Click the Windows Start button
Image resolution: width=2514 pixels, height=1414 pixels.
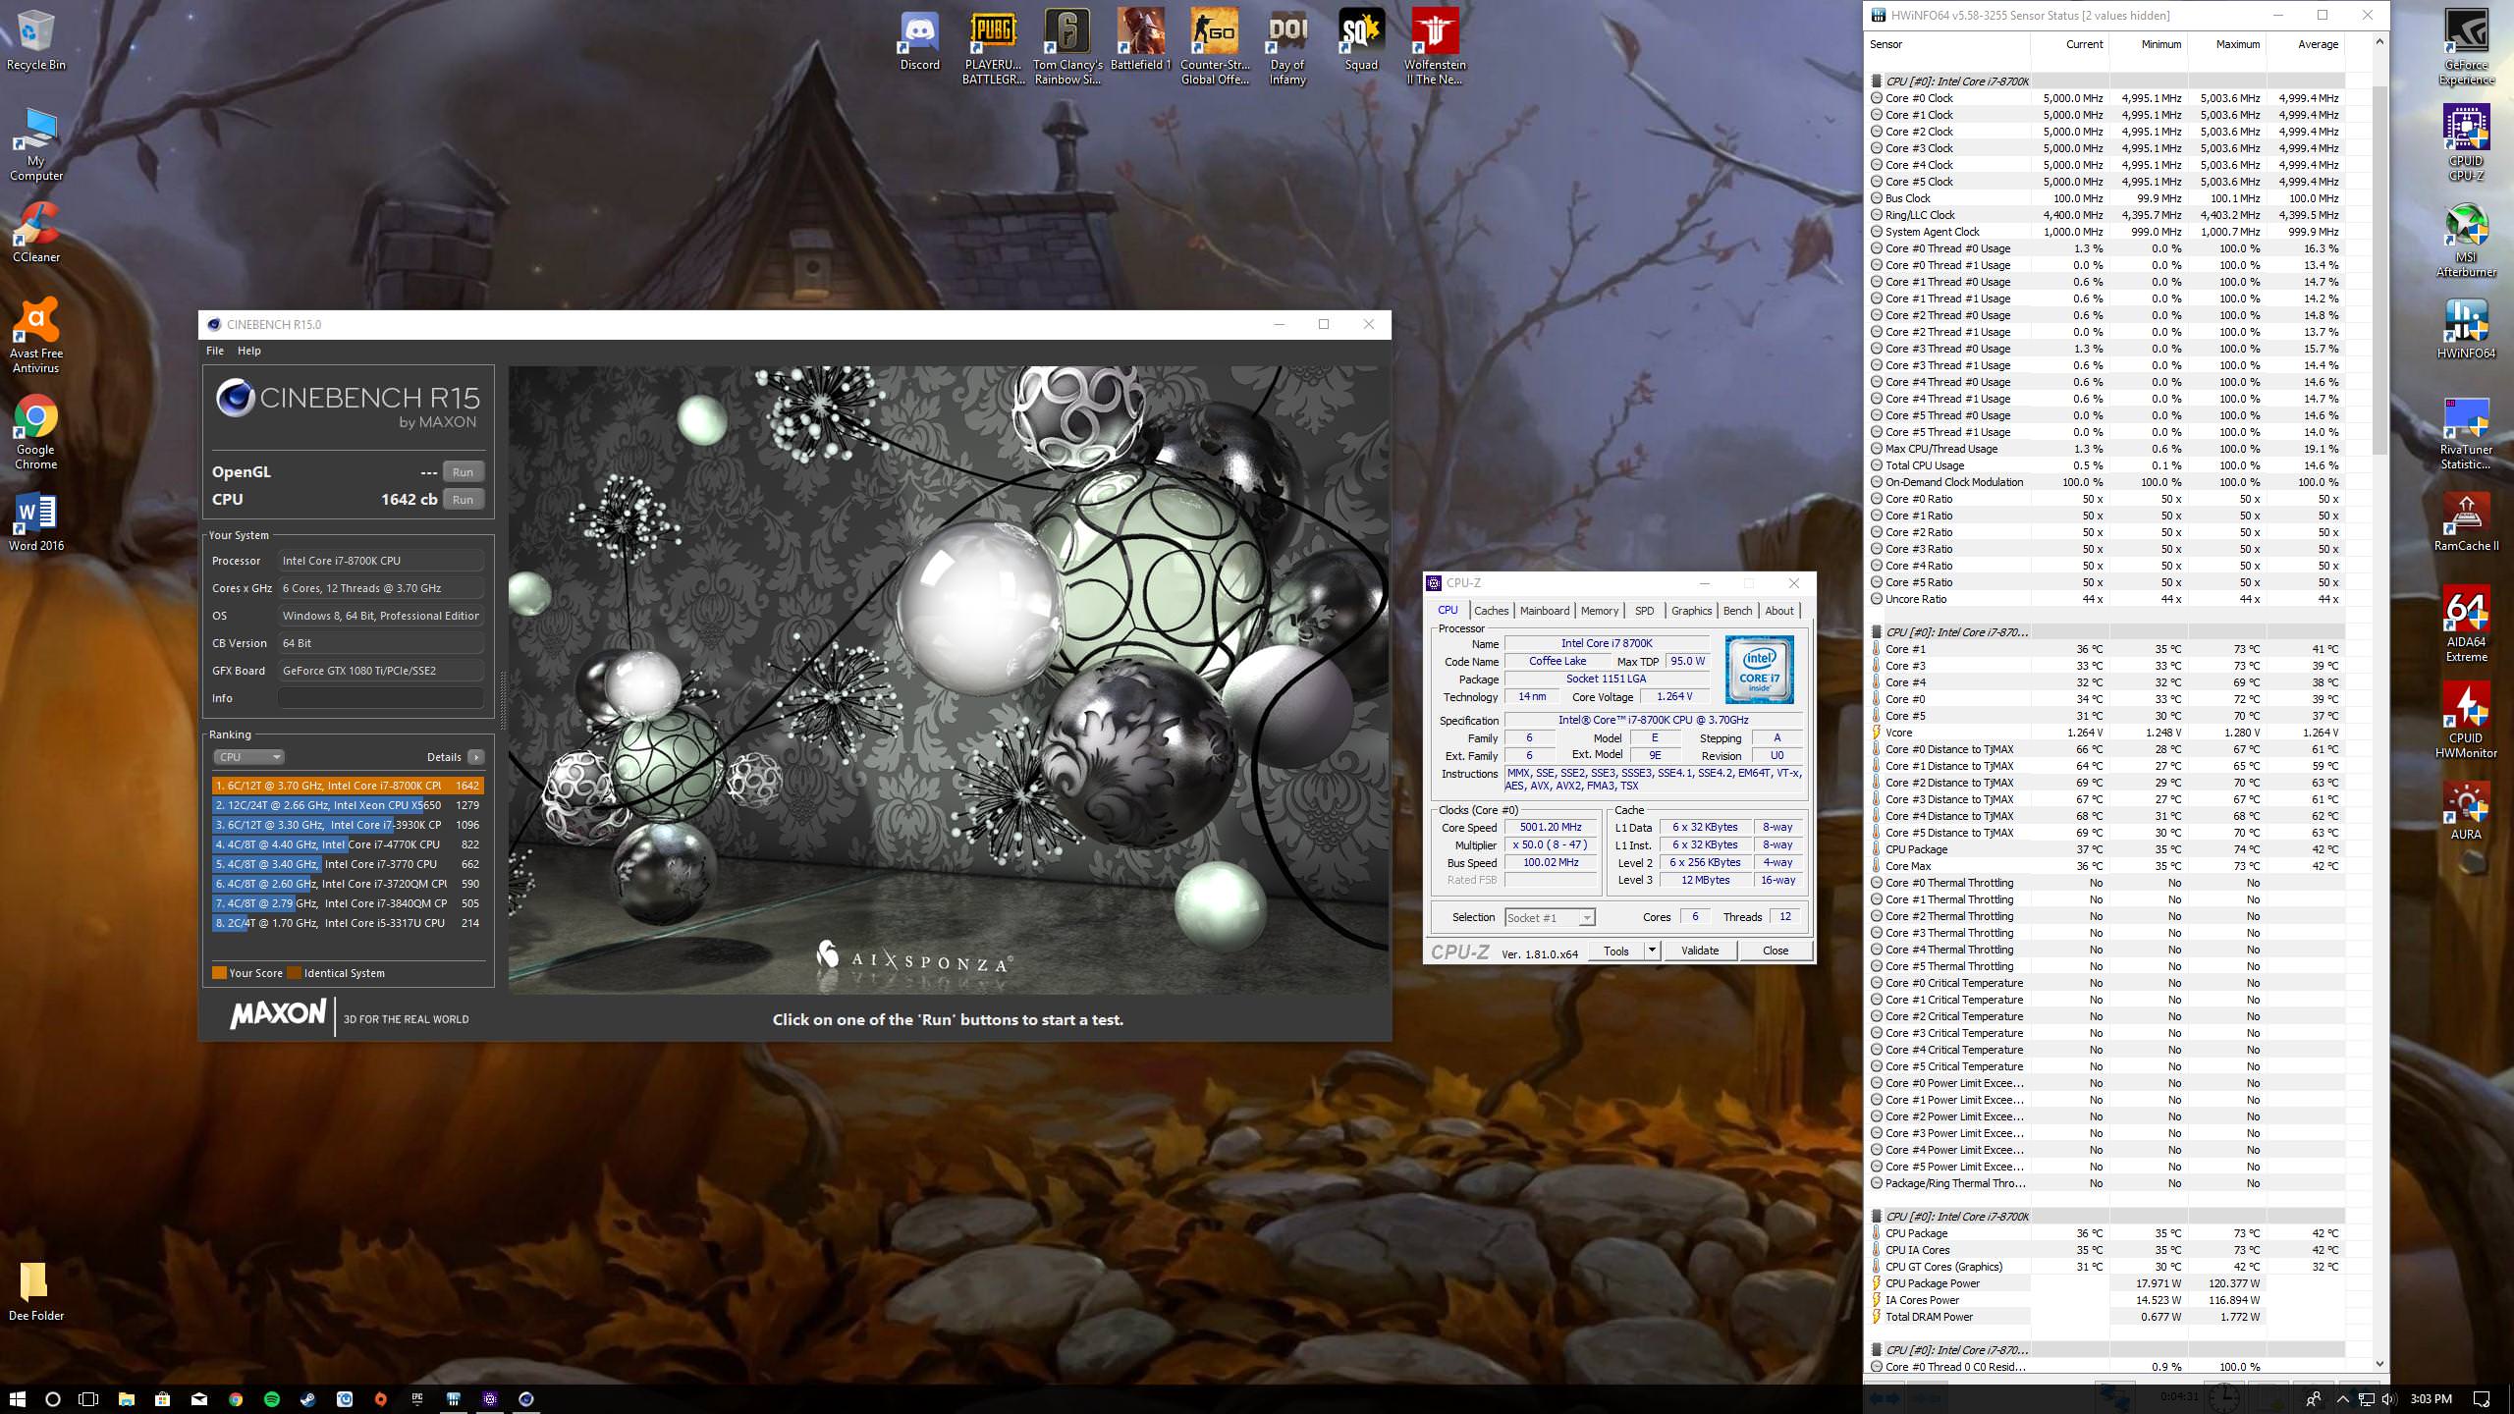(18, 1398)
